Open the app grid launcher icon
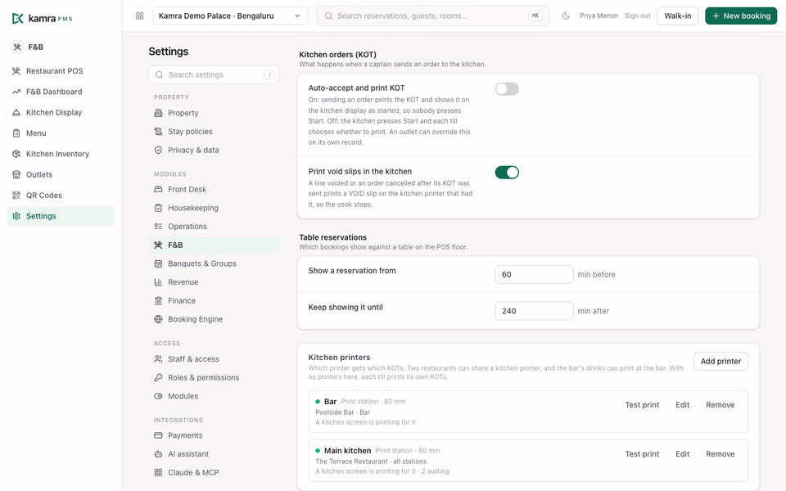Image resolution: width=786 pixels, height=491 pixels. tap(140, 16)
